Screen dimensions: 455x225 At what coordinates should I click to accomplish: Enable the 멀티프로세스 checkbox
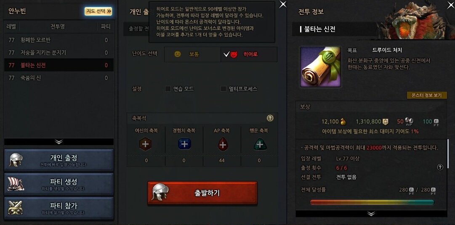pyautogui.click(x=223, y=89)
